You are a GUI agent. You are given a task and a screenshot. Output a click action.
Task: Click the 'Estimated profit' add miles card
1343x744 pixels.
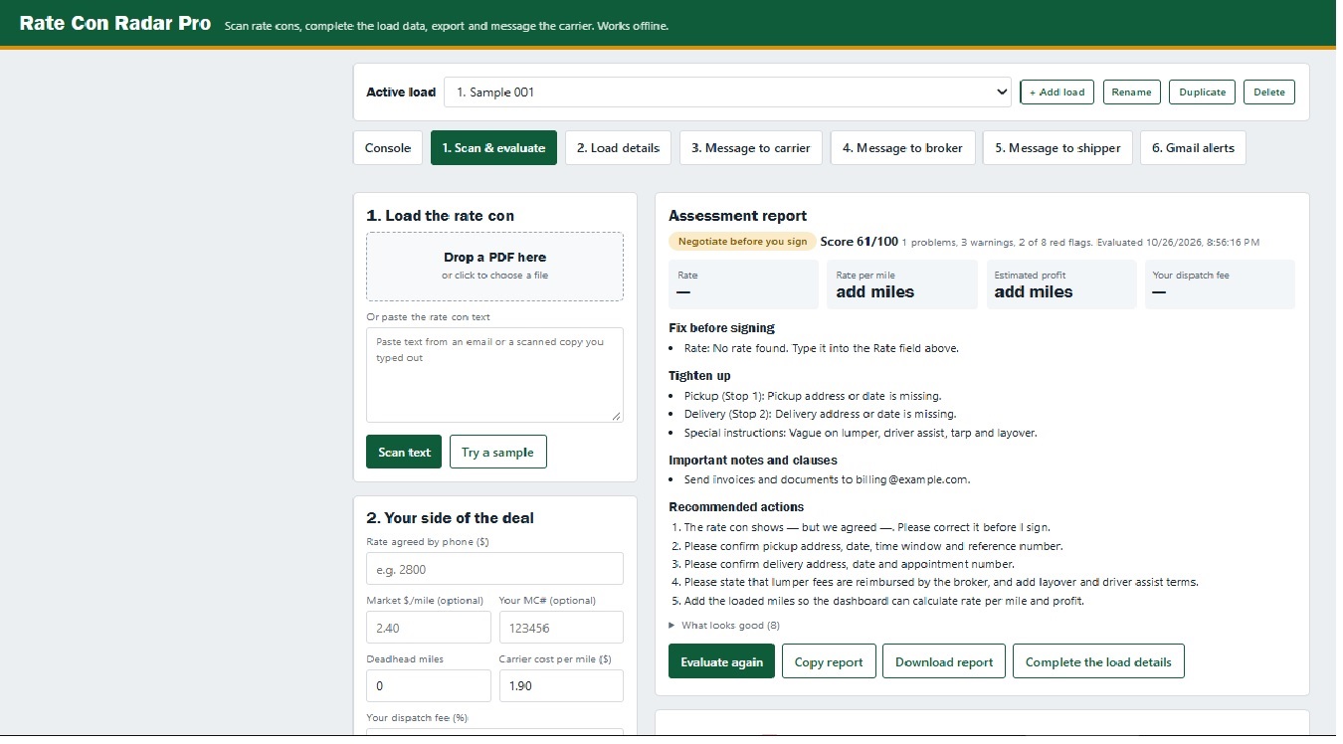[x=1061, y=284]
